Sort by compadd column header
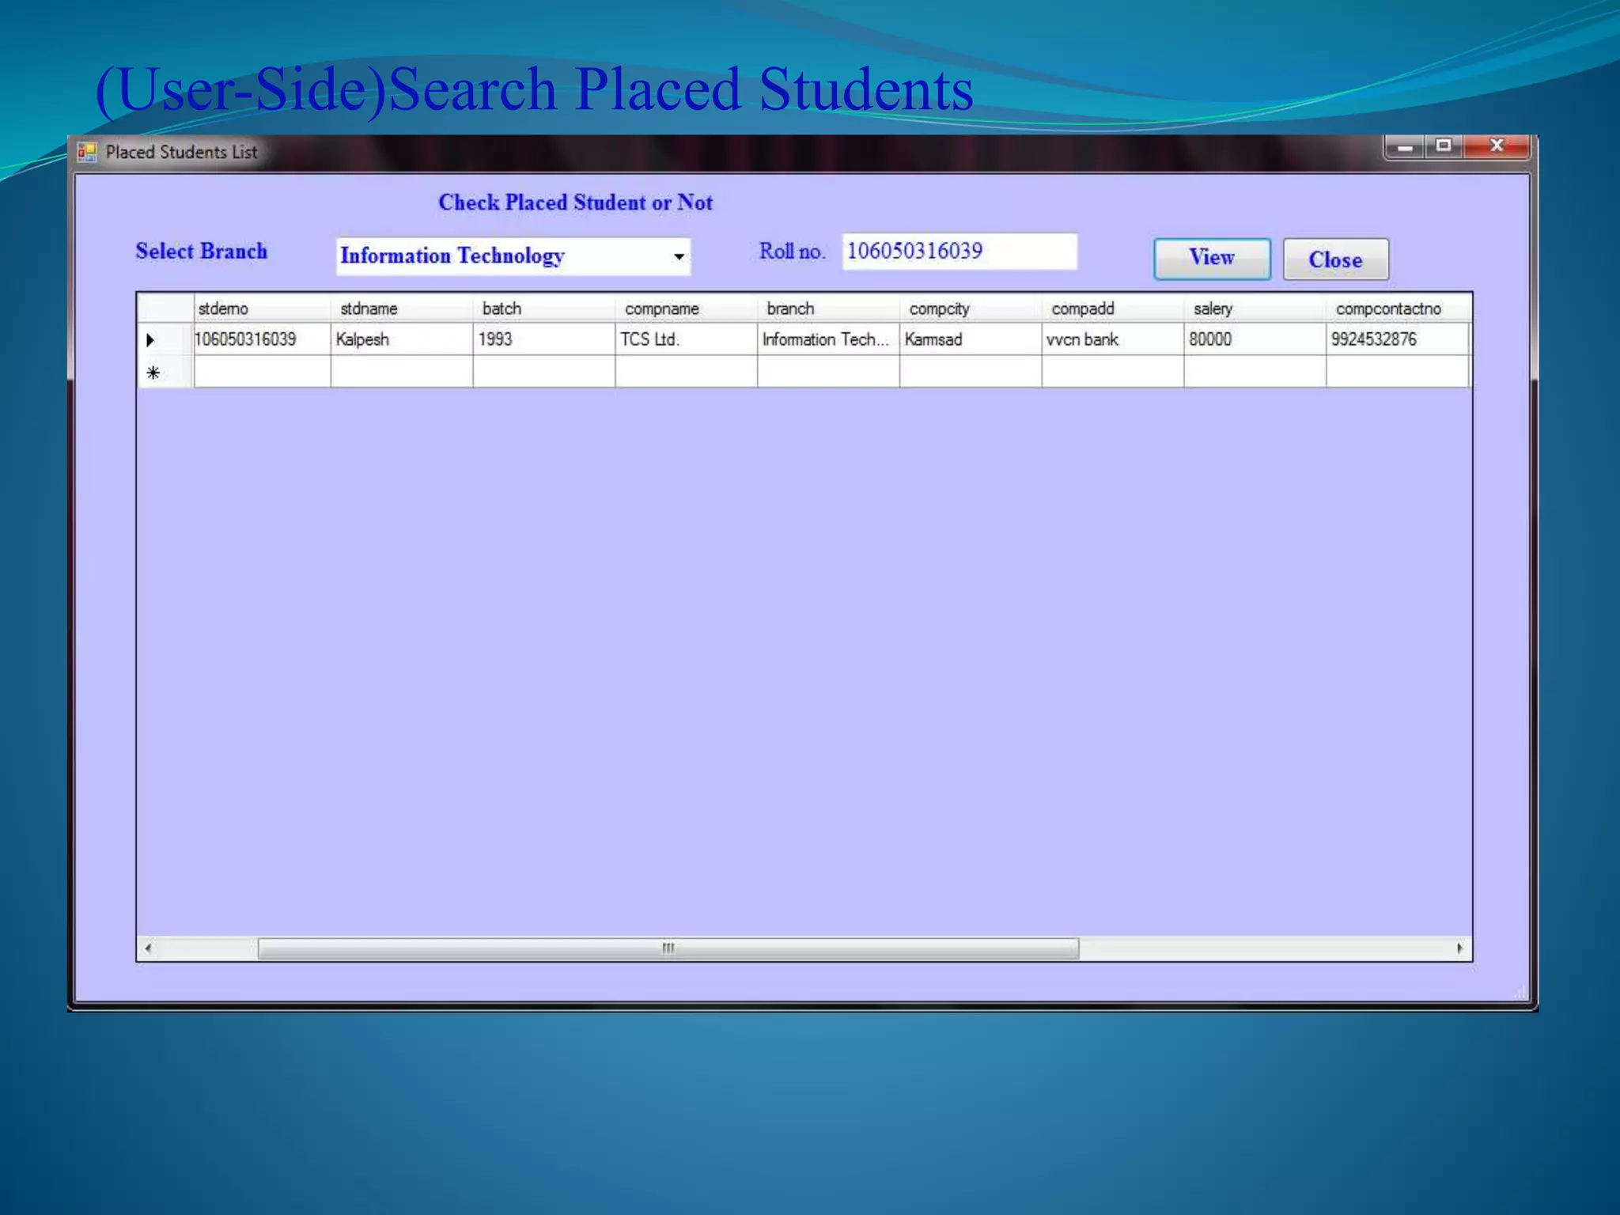 (1113, 308)
